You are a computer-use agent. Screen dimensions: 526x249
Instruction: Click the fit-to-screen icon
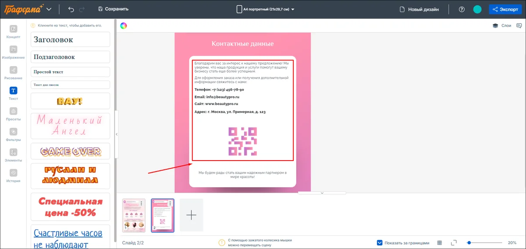(454, 243)
